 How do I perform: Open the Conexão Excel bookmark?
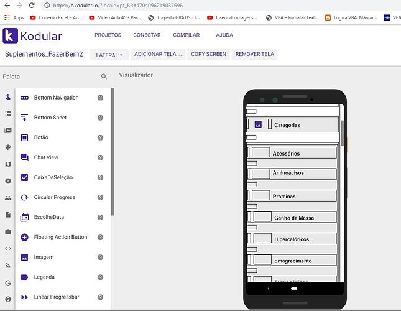[x=56, y=17]
